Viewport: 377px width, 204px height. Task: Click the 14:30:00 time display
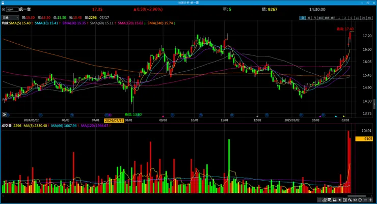click(x=317, y=9)
